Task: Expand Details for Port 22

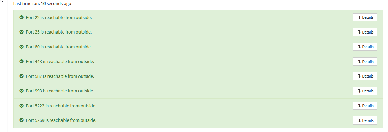Action: pos(365,17)
